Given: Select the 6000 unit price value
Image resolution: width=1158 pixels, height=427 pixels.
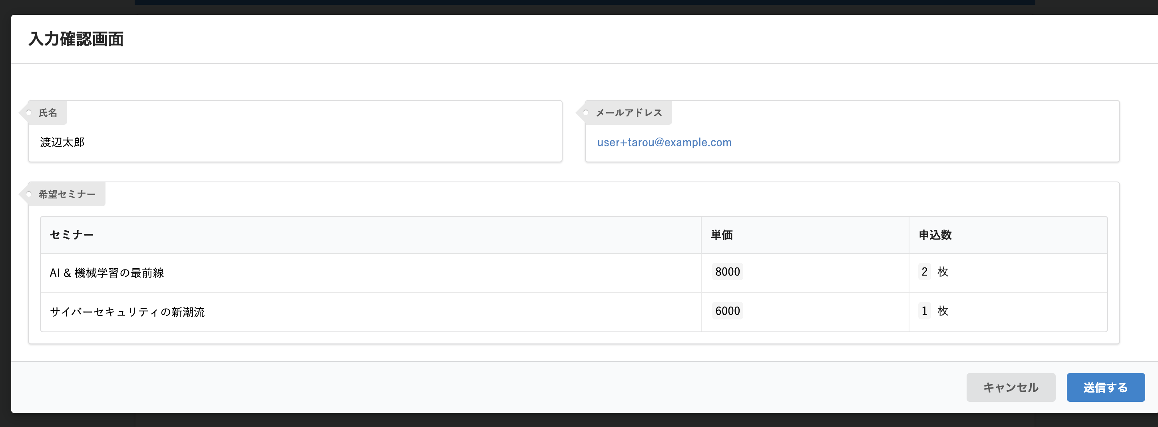Looking at the screenshot, I should [x=727, y=311].
